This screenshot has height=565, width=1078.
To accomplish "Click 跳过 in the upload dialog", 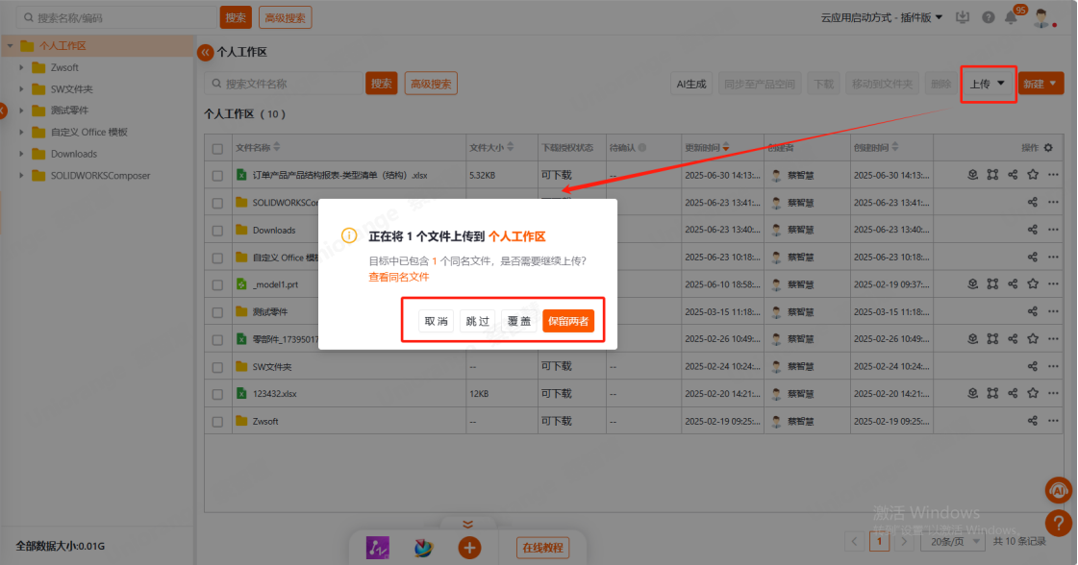I will coord(477,321).
